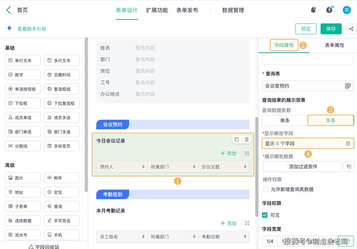Click the 保存 button
357x249 pixels.
pyautogui.click(x=331, y=29)
